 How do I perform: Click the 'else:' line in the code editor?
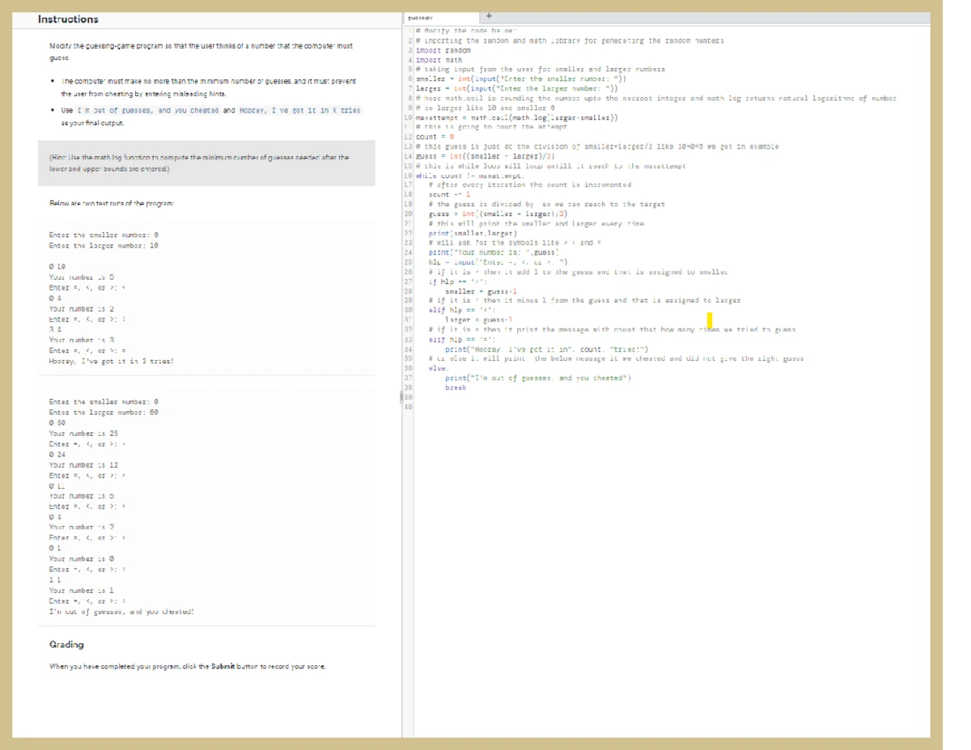click(437, 367)
